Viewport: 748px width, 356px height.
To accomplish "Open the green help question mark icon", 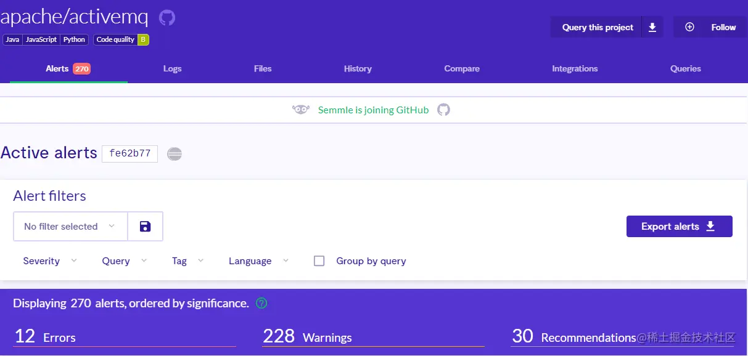I will [x=262, y=303].
